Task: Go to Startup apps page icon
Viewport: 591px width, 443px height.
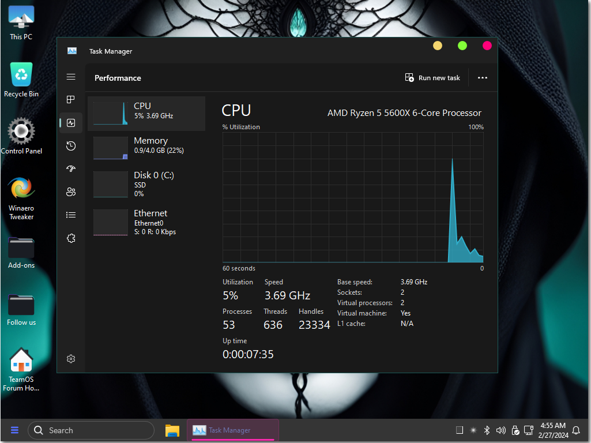Action: coord(71,169)
